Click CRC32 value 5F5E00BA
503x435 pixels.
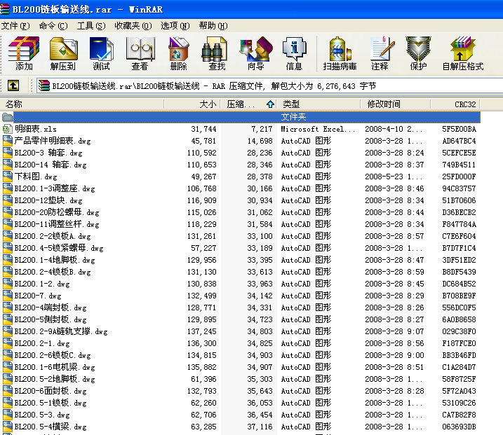click(459, 129)
